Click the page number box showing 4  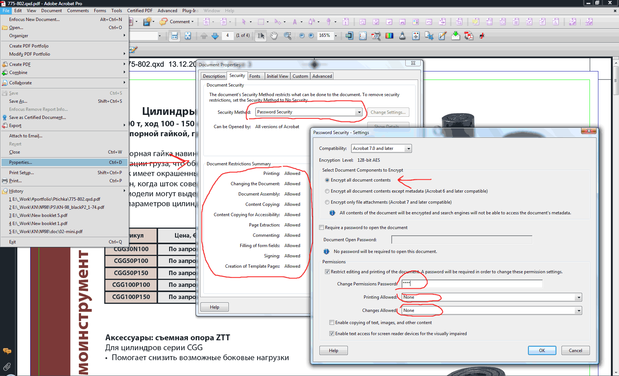tap(228, 36)
